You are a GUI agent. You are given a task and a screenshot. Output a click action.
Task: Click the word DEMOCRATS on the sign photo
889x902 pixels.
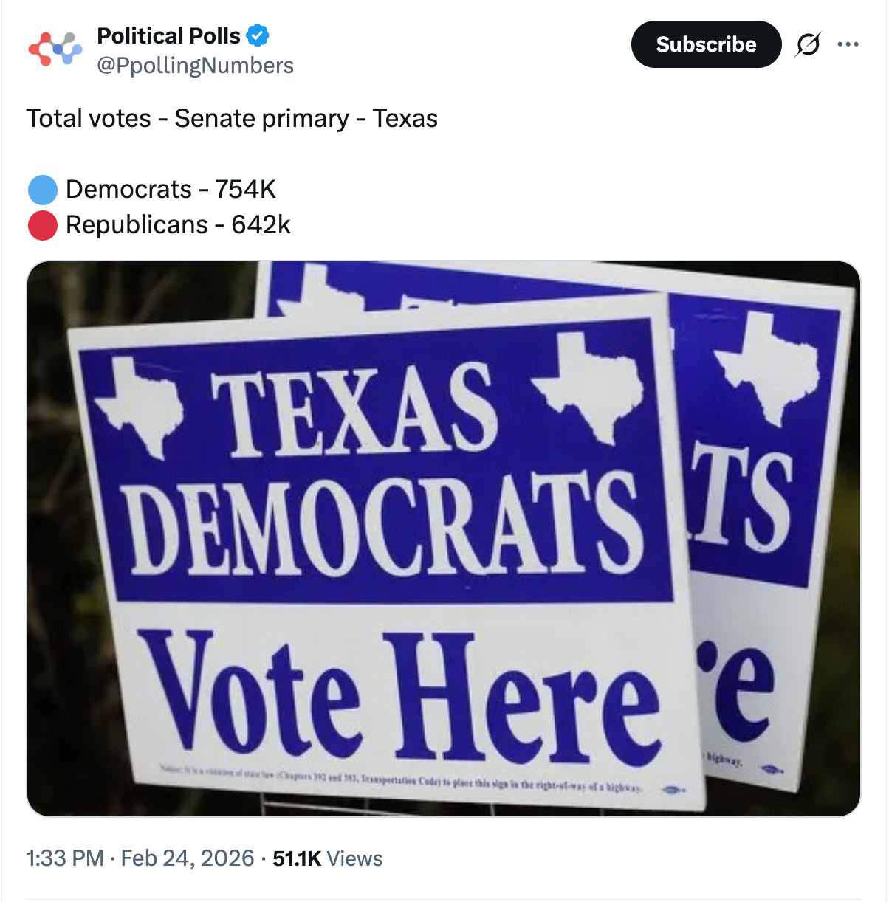click(382, 524)
